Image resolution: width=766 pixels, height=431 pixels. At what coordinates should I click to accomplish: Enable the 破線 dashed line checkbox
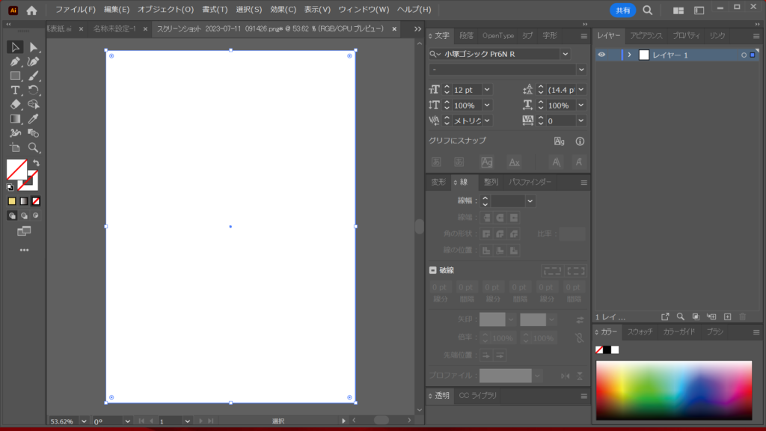[433, 270]
